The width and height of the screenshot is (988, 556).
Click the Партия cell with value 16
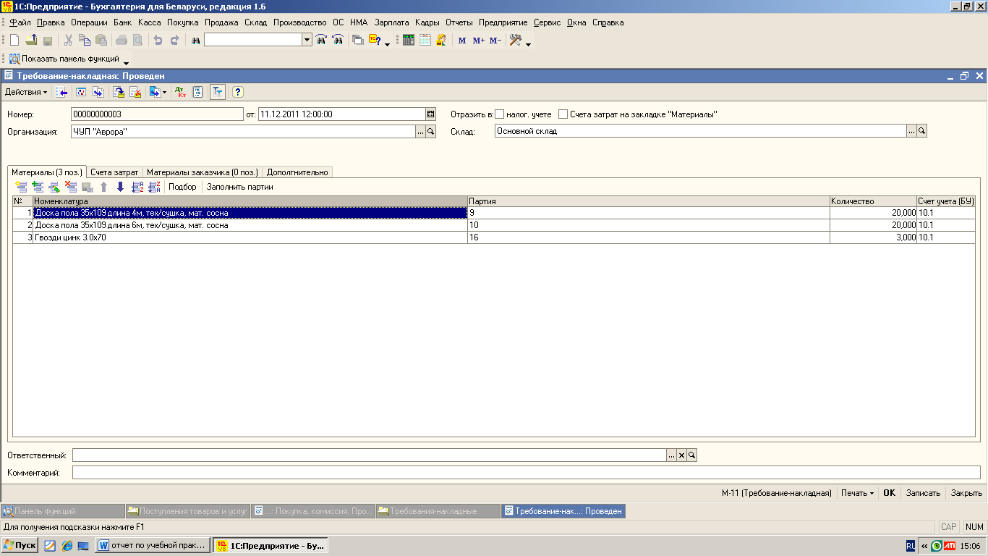pyautogui.click(x=649, y=237)
